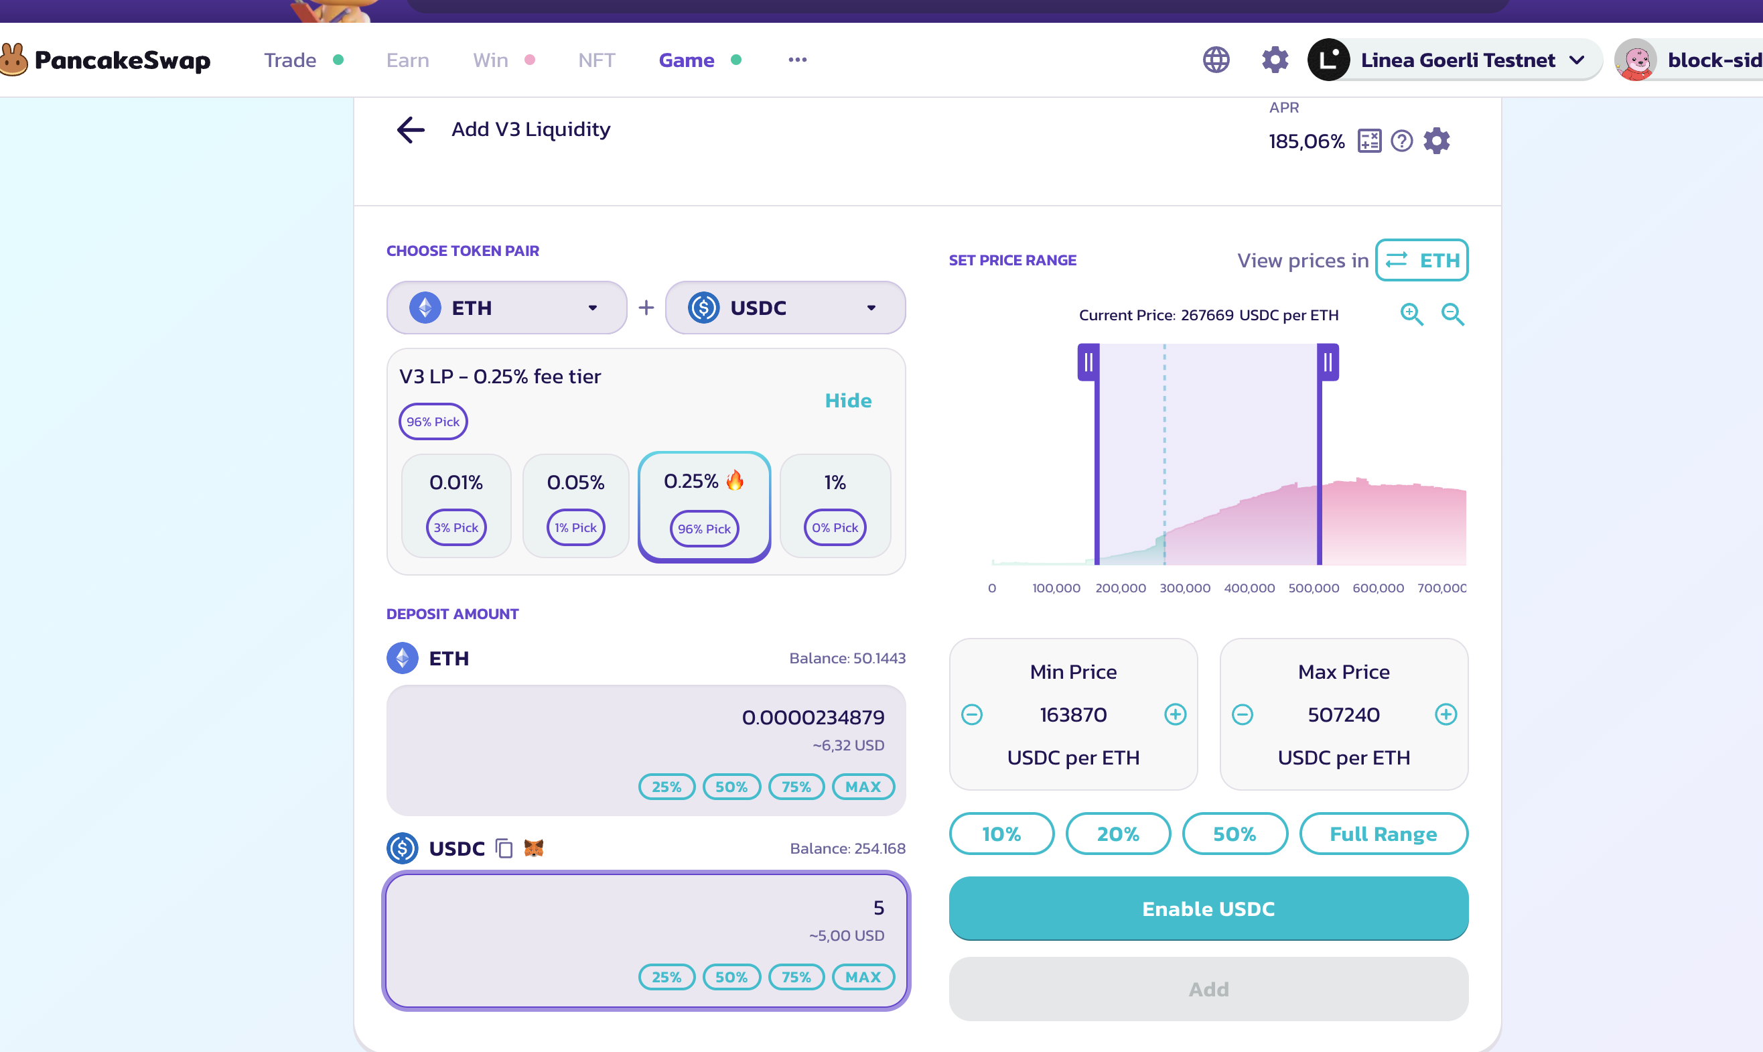
Task: Open the ETH token selector dropdown
Action: pos(506,308)
